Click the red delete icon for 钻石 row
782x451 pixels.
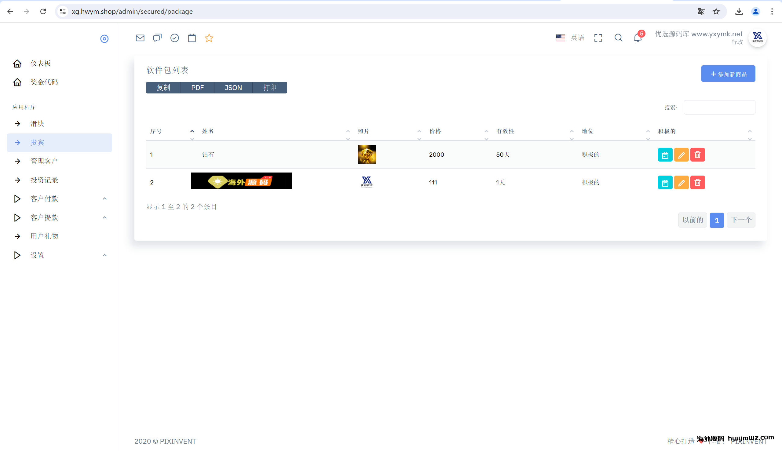pos(697,155)
